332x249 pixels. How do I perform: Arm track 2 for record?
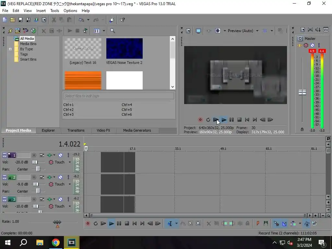[34, 177]
